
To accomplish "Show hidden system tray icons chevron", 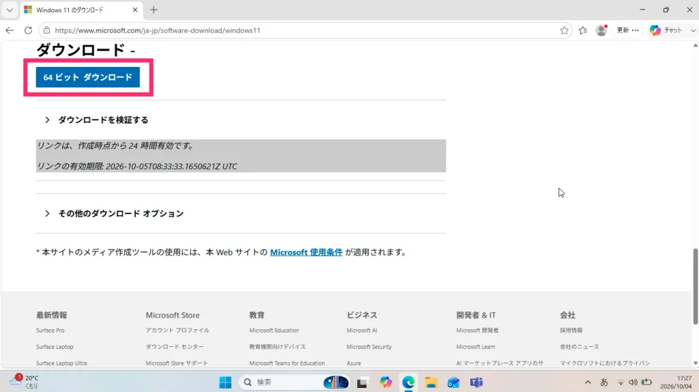I will [x=588, y=382].
